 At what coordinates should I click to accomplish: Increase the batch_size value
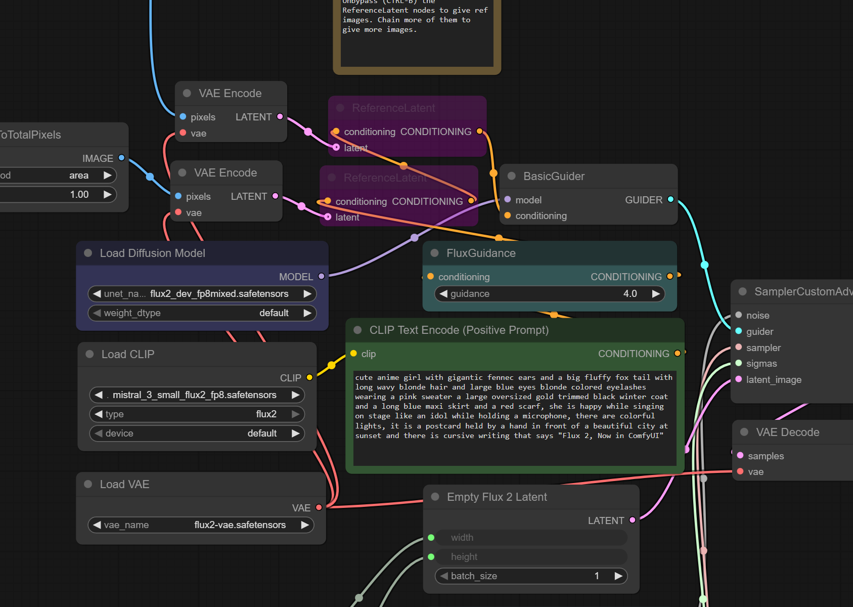pos(618,576)
